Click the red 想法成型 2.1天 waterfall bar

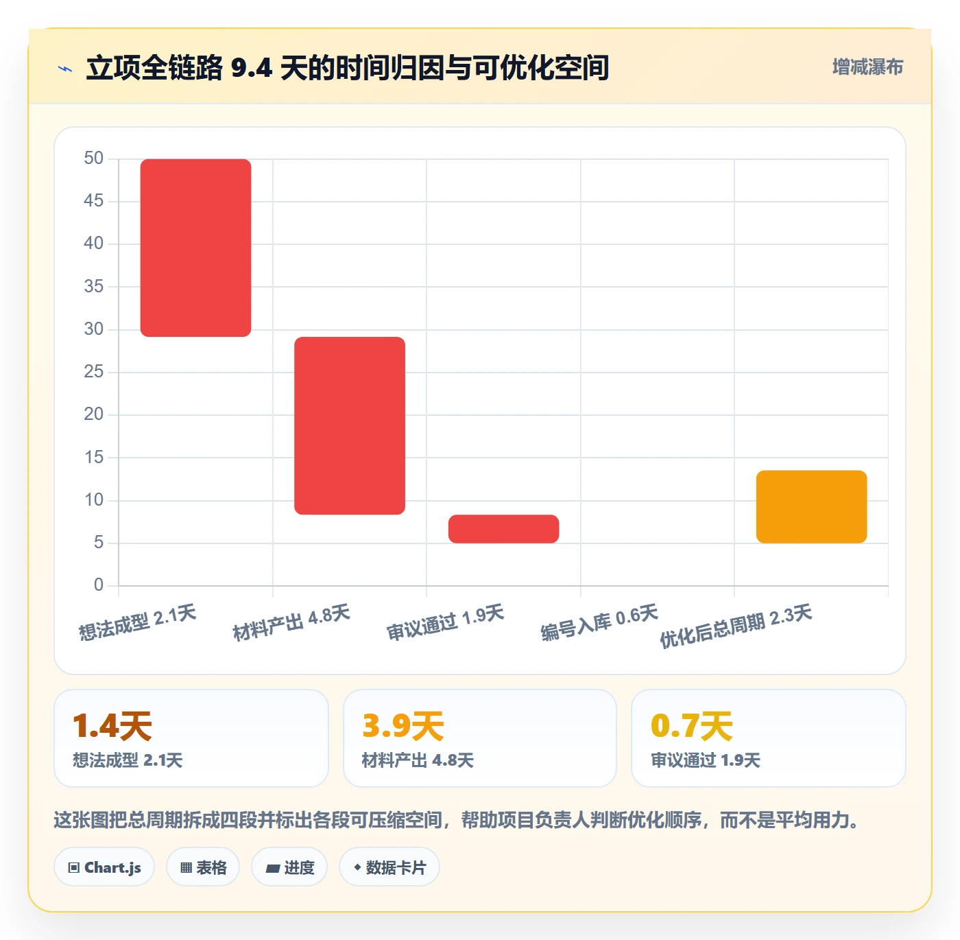195,248
